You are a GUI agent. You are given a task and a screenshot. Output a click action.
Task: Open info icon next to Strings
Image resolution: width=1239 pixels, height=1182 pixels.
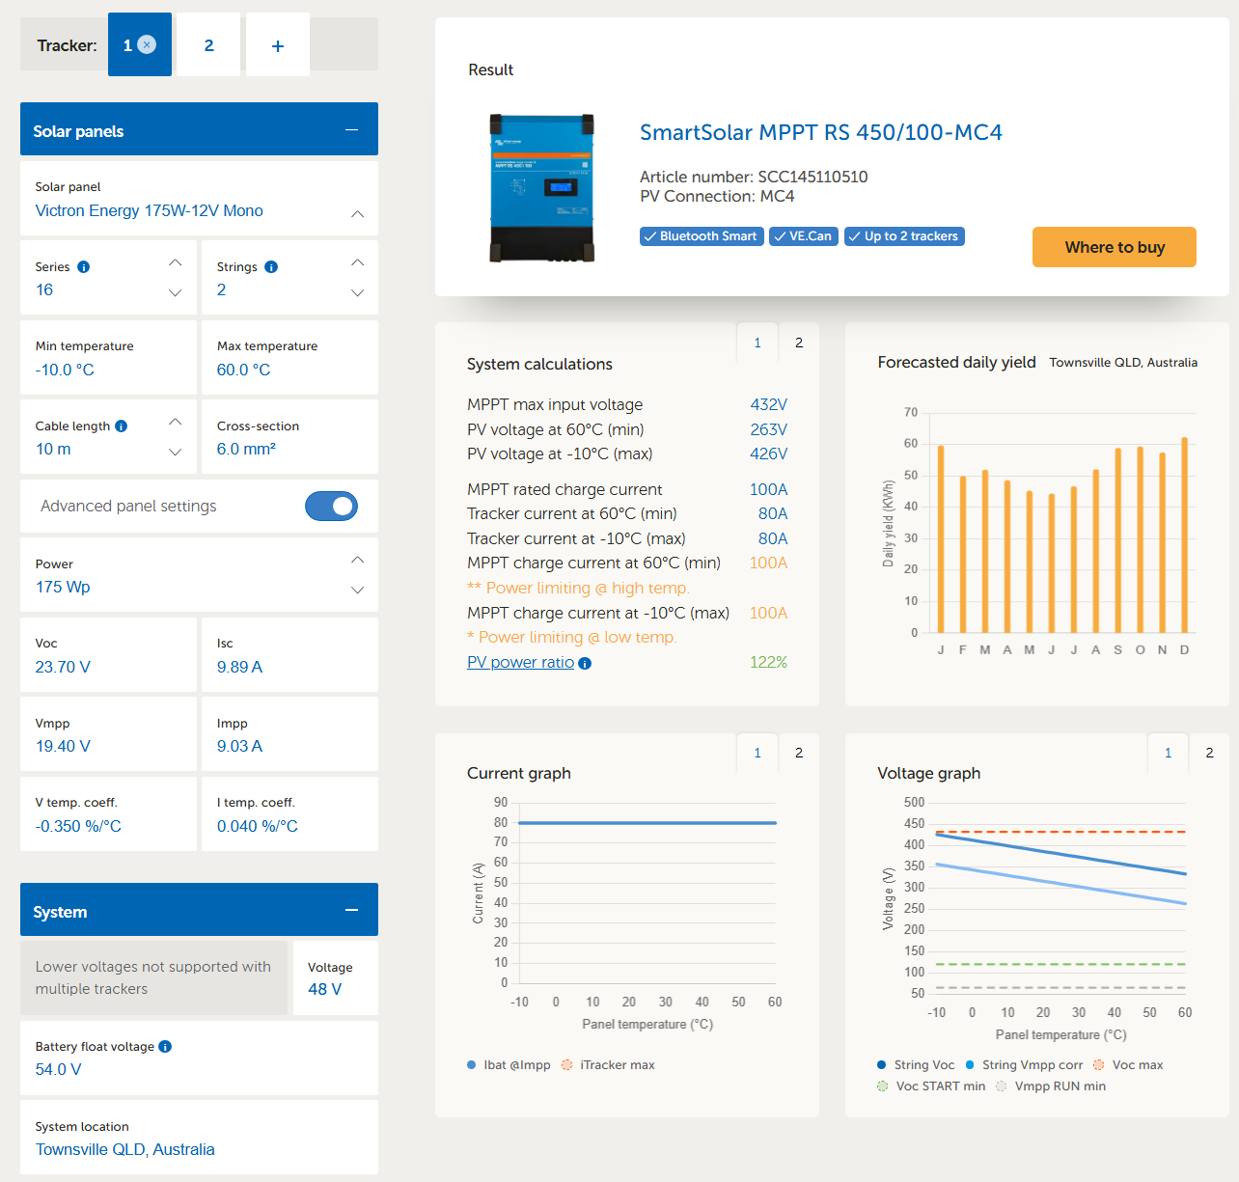(271, 267)
